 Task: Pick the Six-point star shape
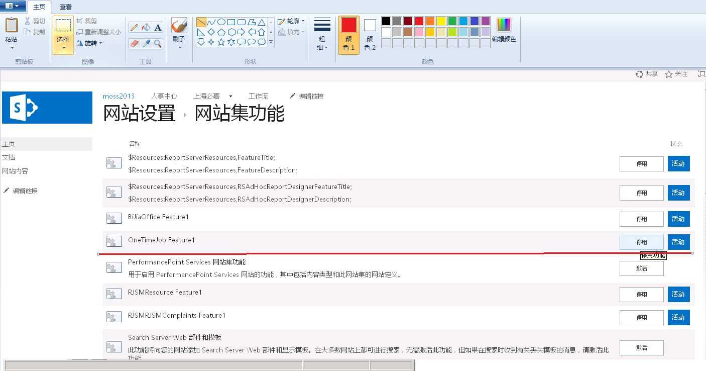(x=231, y=42)
